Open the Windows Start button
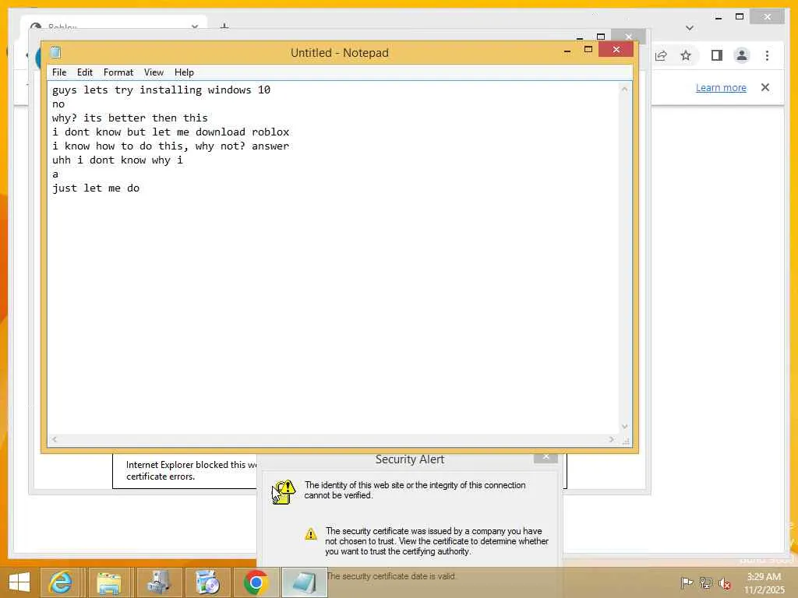This screenshot has height=598, width=798. (19, 582)
